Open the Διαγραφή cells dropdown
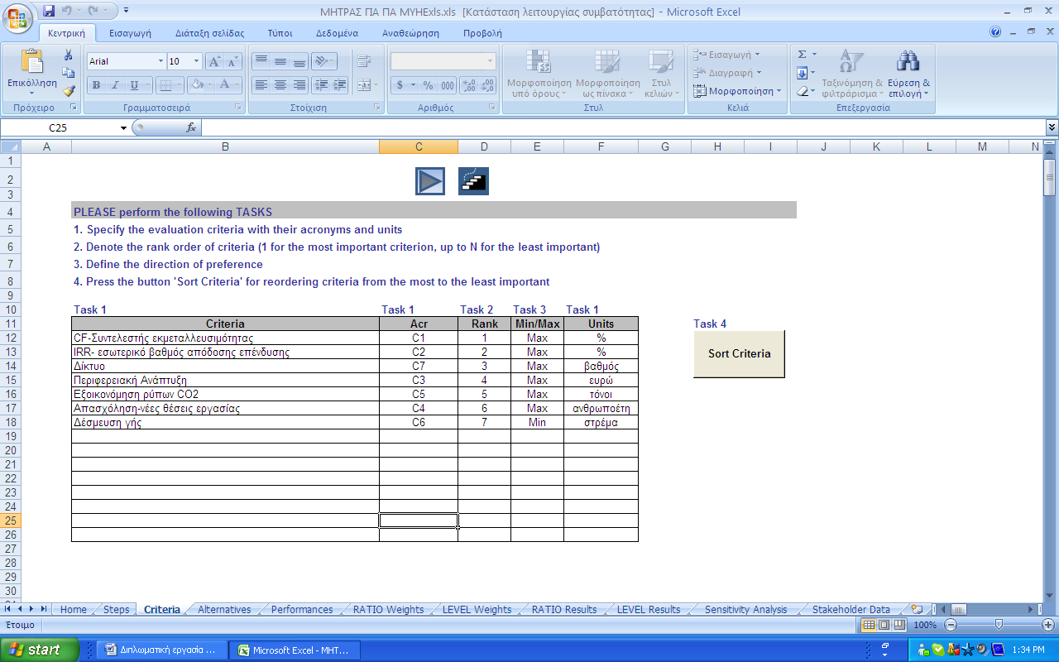1059x662 pixels. coord(727,73)
